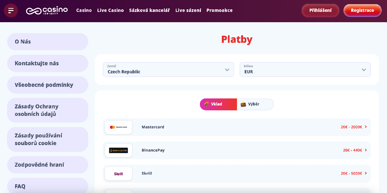Expand Mastercard row with red arrow

tap(366, 127)
